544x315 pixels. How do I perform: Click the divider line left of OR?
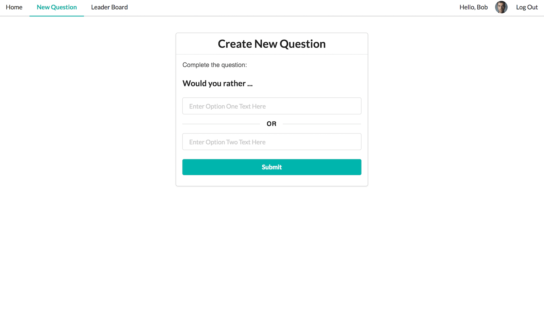pos(221,124)
